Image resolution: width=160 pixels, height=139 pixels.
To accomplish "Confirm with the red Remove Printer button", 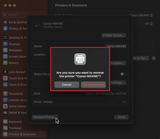I will (93, 85).
